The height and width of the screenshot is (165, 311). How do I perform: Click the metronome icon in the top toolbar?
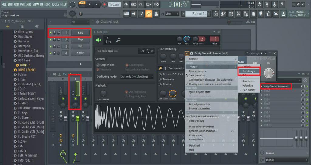126,4
